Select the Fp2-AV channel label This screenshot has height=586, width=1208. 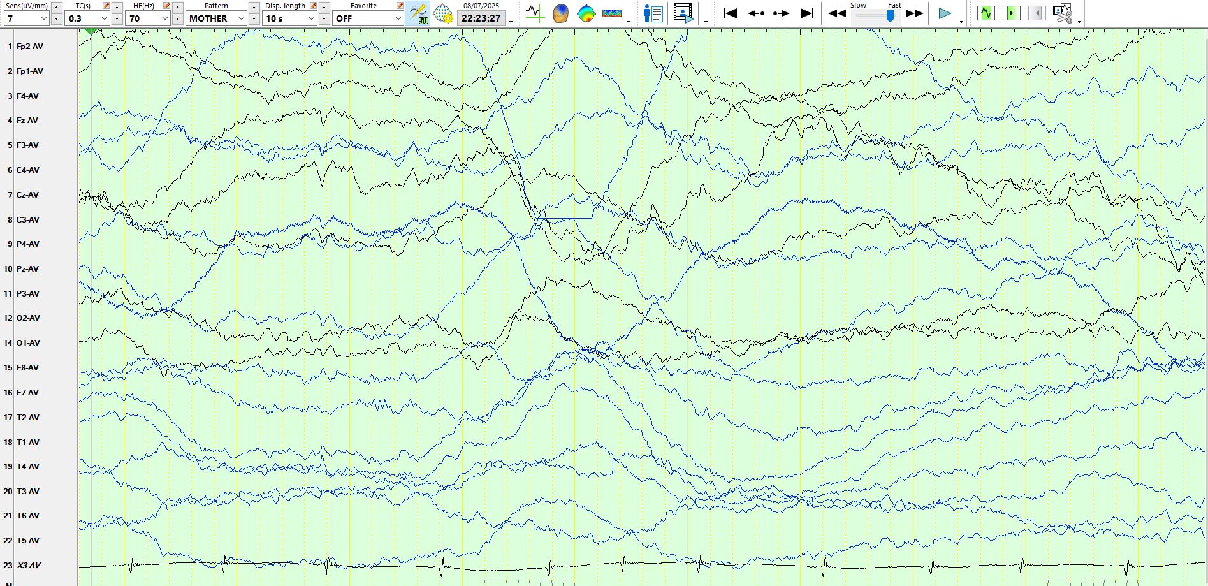[x=30, y=47]
